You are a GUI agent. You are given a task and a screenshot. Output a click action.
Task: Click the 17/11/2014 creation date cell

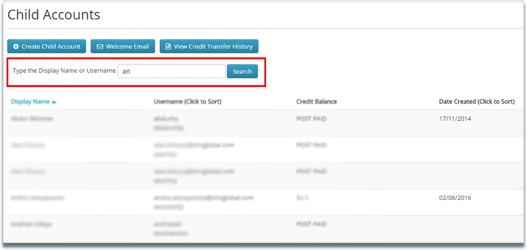tap(455, 119)
